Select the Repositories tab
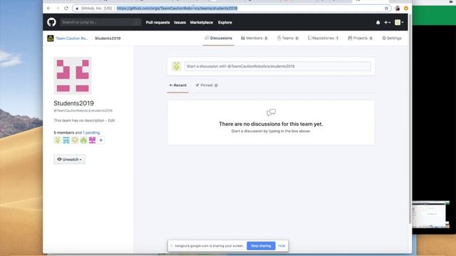 [x=323, y=38]
